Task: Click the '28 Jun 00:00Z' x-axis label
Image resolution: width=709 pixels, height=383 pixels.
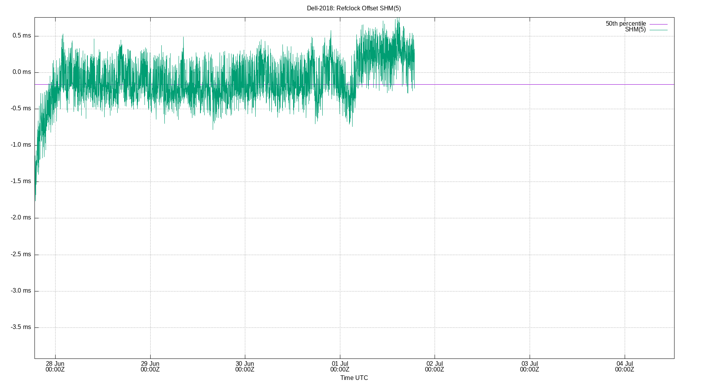Action: (55, 367)
